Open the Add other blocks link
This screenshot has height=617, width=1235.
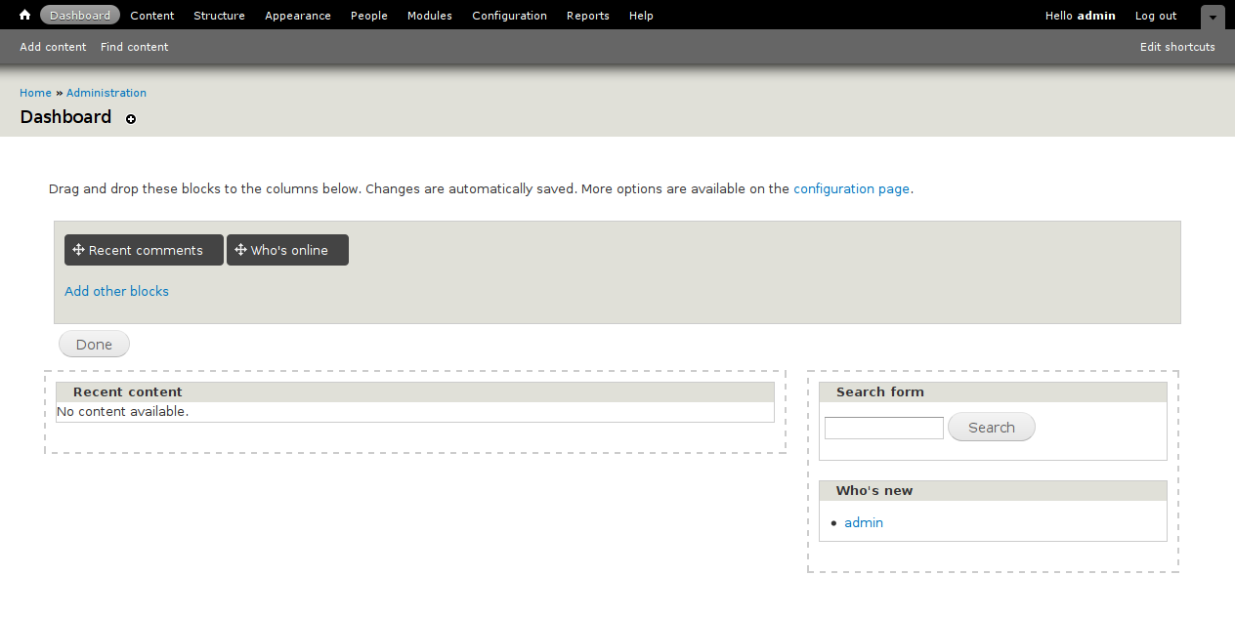(x=116, y=291)
